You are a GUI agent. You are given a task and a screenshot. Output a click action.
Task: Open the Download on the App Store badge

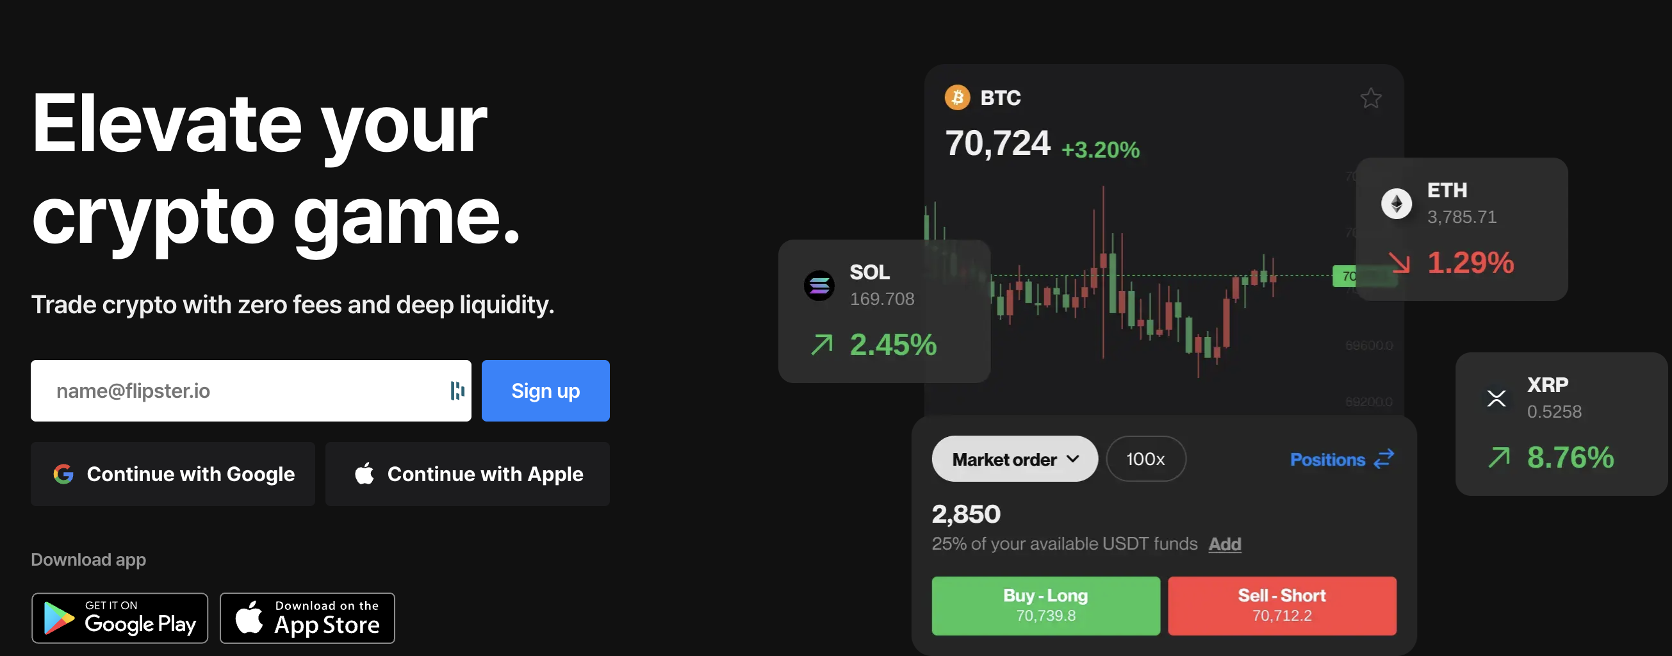(307, 618)
